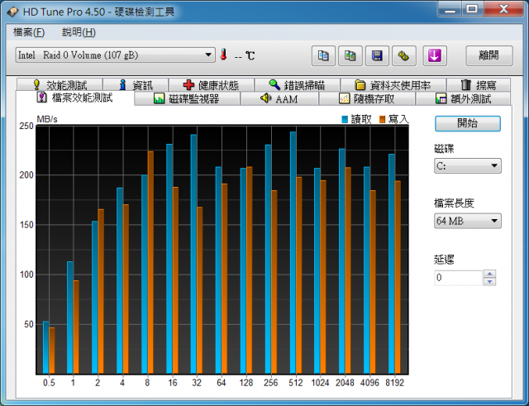Expand the 磁碟 C: drive dropdown
Image resolution: width=529 pixels, height=406 pixels.
(x=468, y=165)
